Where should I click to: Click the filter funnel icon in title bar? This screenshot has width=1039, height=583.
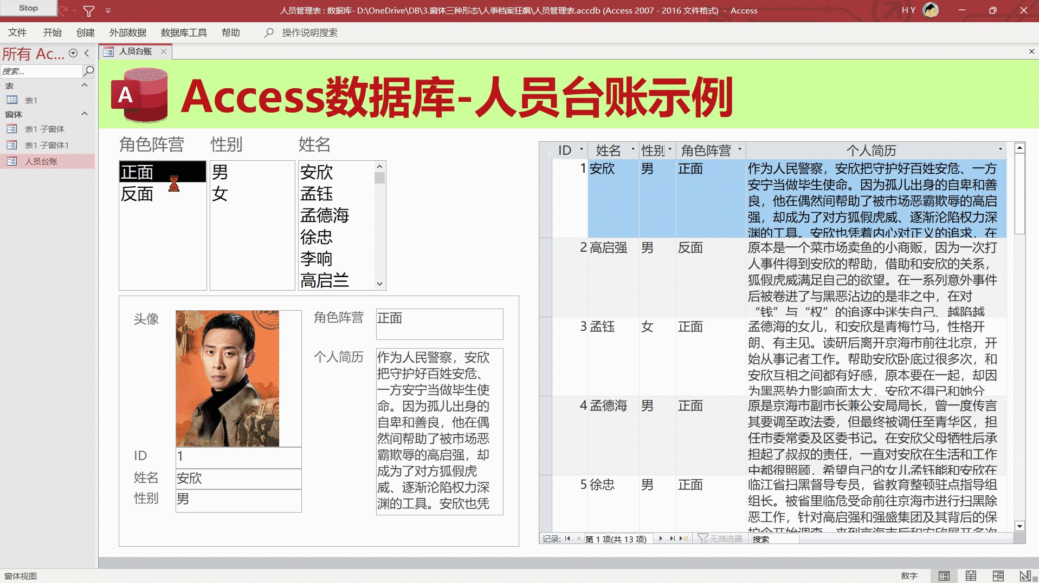coord(89,11)
